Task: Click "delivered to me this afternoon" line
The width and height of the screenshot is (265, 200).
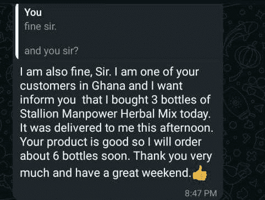Action: [134, 128]
